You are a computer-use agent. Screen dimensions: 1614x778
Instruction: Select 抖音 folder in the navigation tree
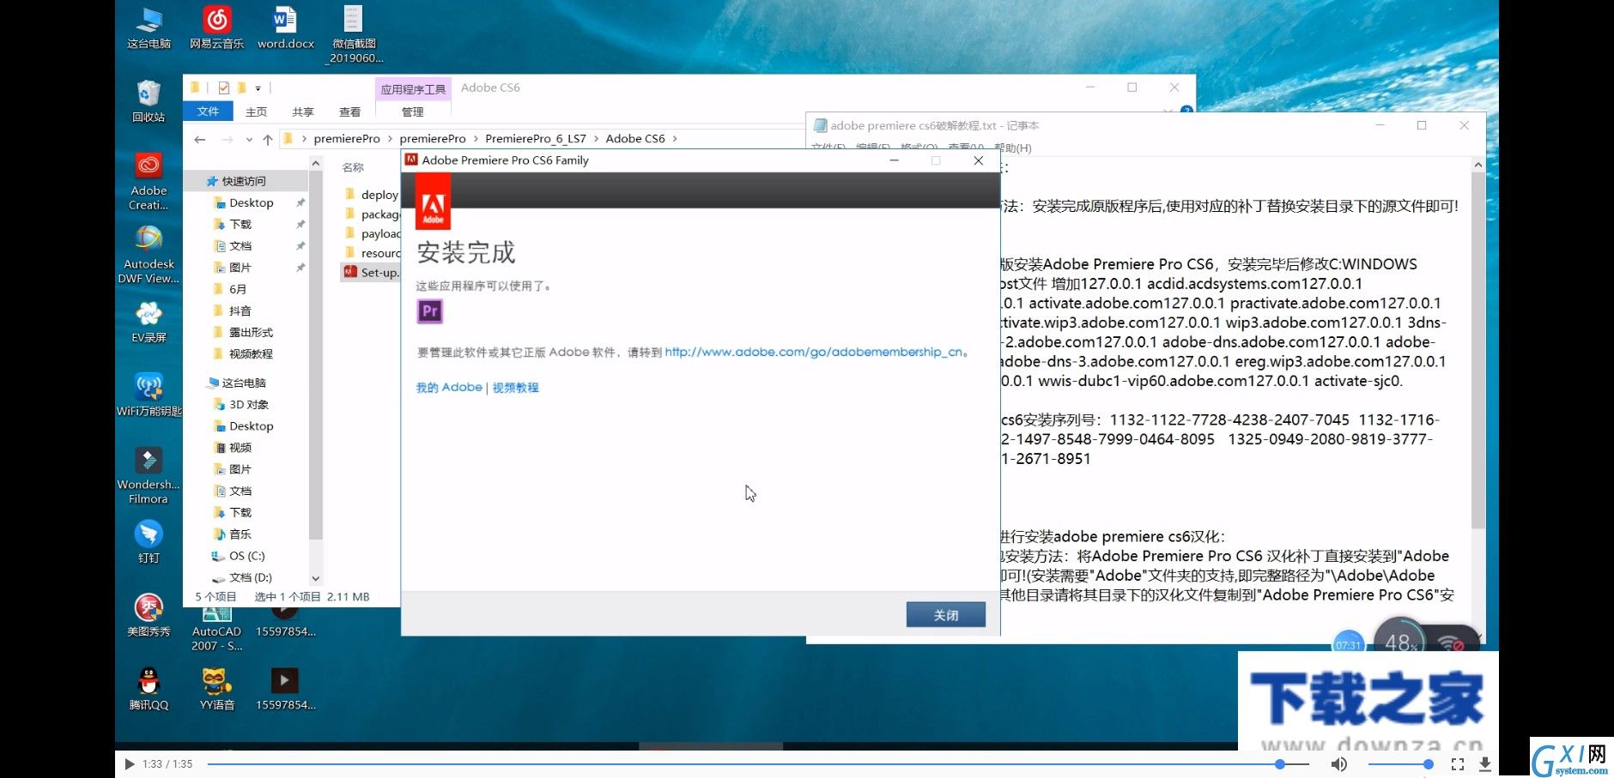coord(240,311)
